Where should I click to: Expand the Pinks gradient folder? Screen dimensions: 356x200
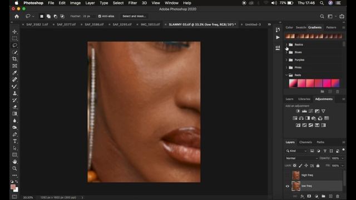(x=286, y=68)
